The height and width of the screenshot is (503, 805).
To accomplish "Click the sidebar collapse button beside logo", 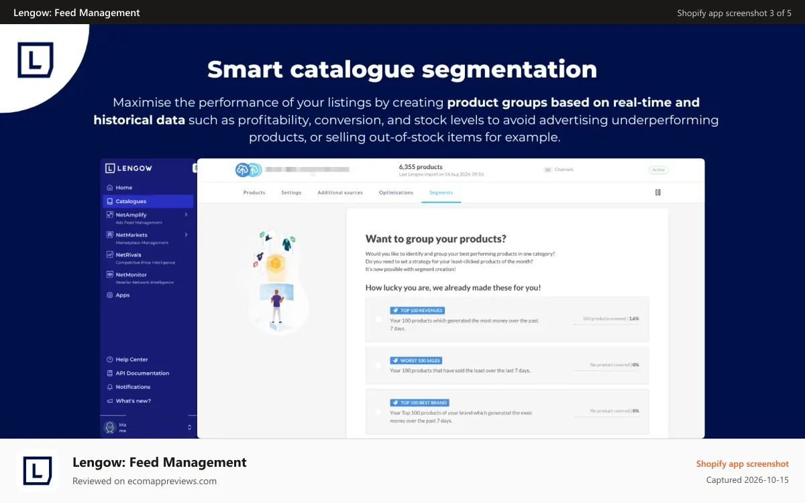I will pyautogui.click(x=195, y=168).
